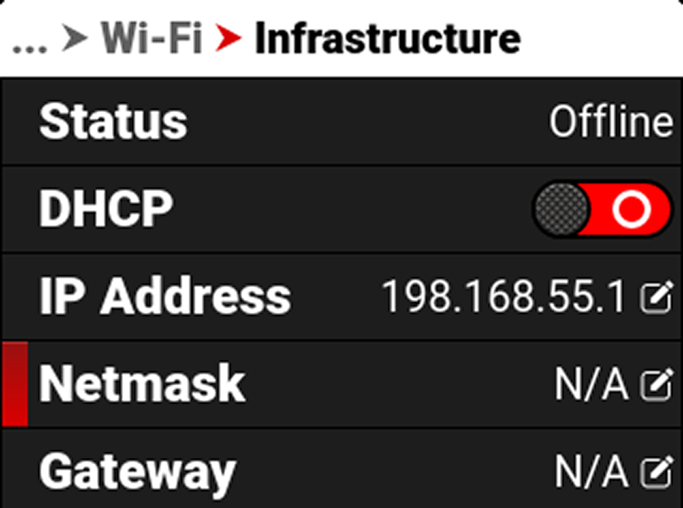This screenshot has width=683, height=508.
Task: Click the edit icon beside IP Address
Action: point(656,298)
